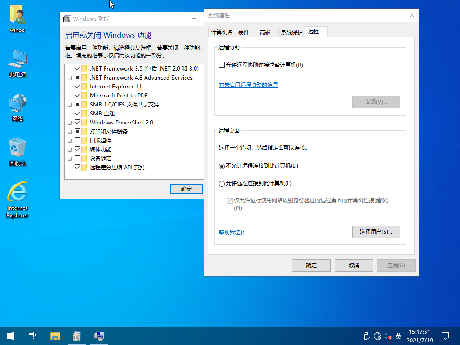Open Task View on the taskbar
Screen dimensions: 460x345
tap(32, 336)
